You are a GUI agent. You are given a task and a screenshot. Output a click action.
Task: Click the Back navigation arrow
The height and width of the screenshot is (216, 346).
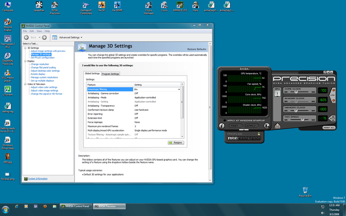pos(27,37)
